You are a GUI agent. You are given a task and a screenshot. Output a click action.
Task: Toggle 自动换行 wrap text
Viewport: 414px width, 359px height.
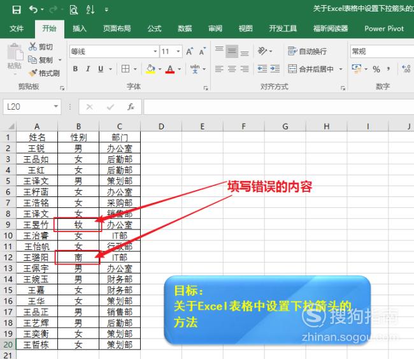point(307,51)
